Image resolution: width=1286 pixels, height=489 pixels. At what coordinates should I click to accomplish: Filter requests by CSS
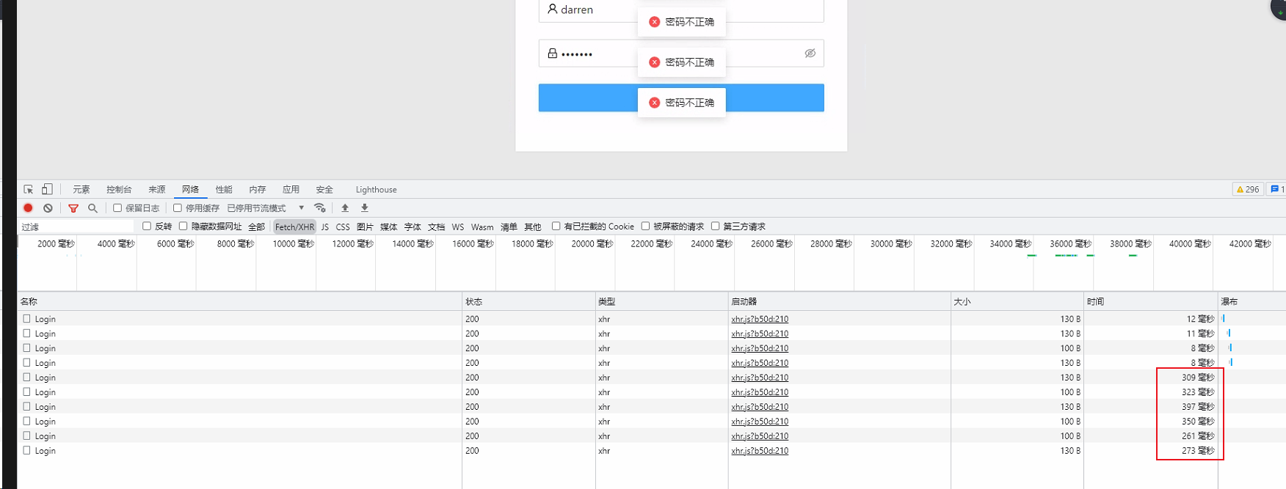pyautogui.click(x=343, y=227)
